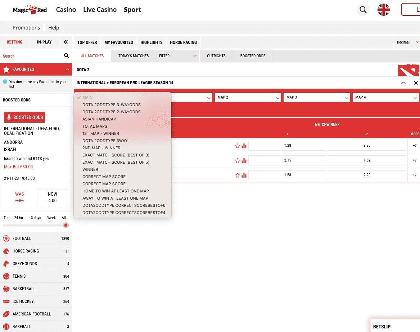
Task: Set time range to Week
Action: tap(51, 218)
